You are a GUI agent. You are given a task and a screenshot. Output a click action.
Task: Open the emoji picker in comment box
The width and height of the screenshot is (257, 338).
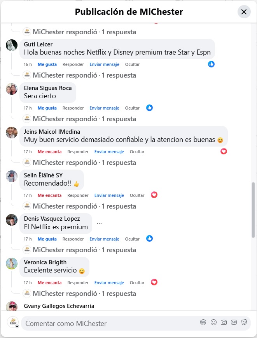[213, 322]
